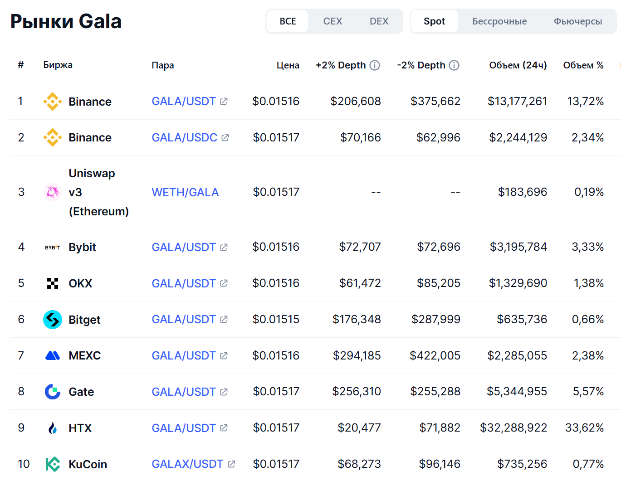Open the OKX exchange name
This screenshot has width=621, height=481.
pos(80,283)
